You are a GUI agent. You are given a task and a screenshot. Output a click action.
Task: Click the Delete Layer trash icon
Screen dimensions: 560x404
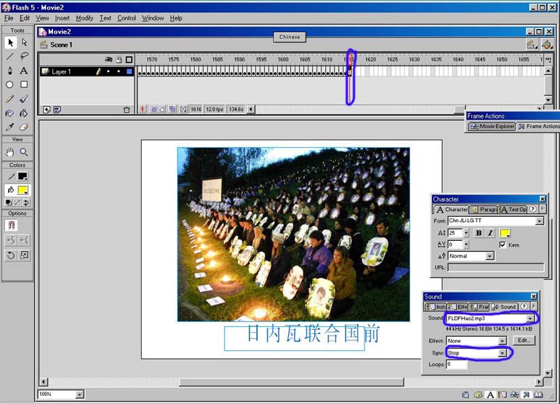[126, 109]
